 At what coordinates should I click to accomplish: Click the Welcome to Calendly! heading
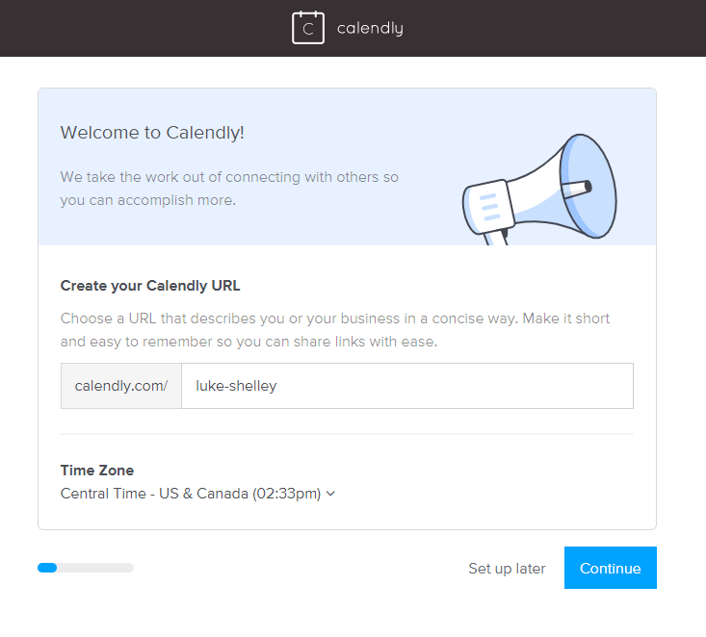(152, 133)
